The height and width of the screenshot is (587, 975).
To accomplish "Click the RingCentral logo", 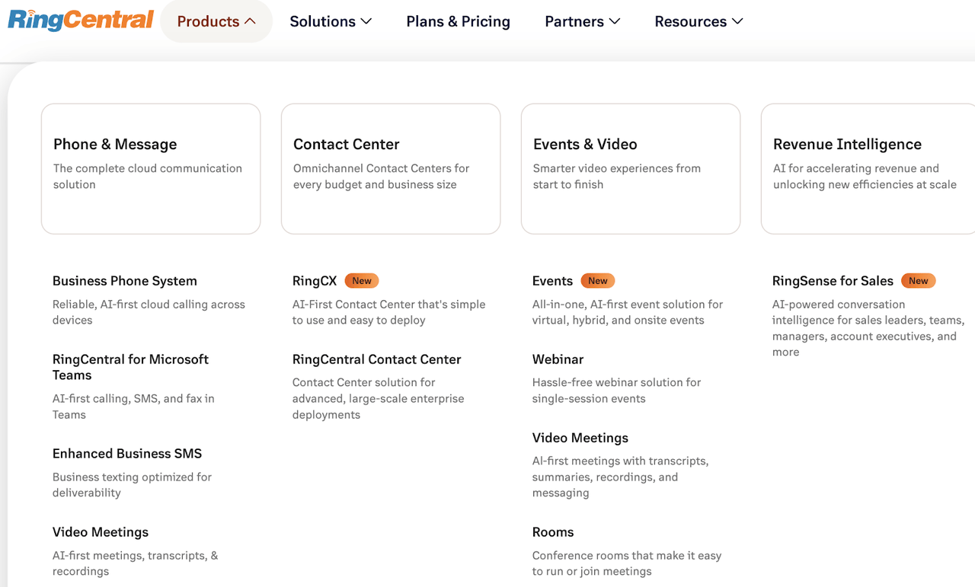I will click(x=81, y=20).
